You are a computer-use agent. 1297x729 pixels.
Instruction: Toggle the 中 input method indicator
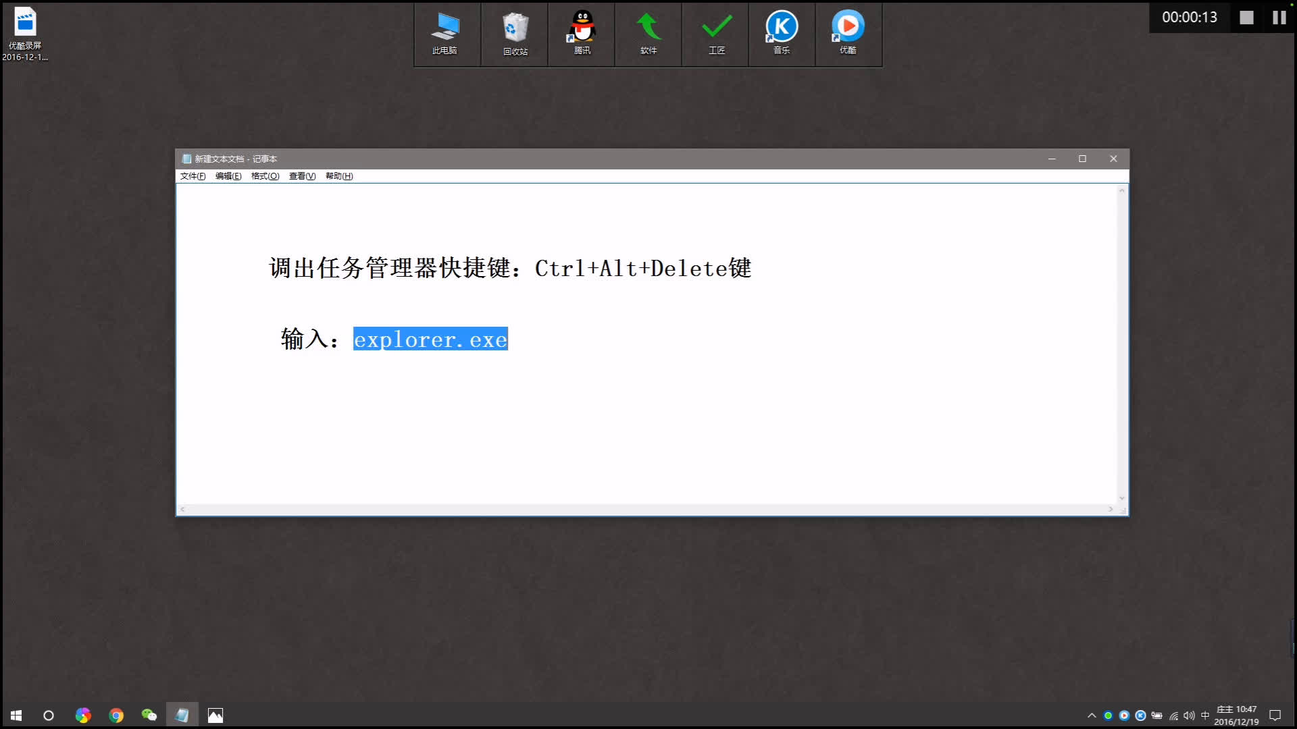pyautogui.click(x=1205, y=715)
